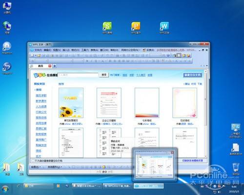Select the Computer icon on the desktop

click(x=7, y=8)
